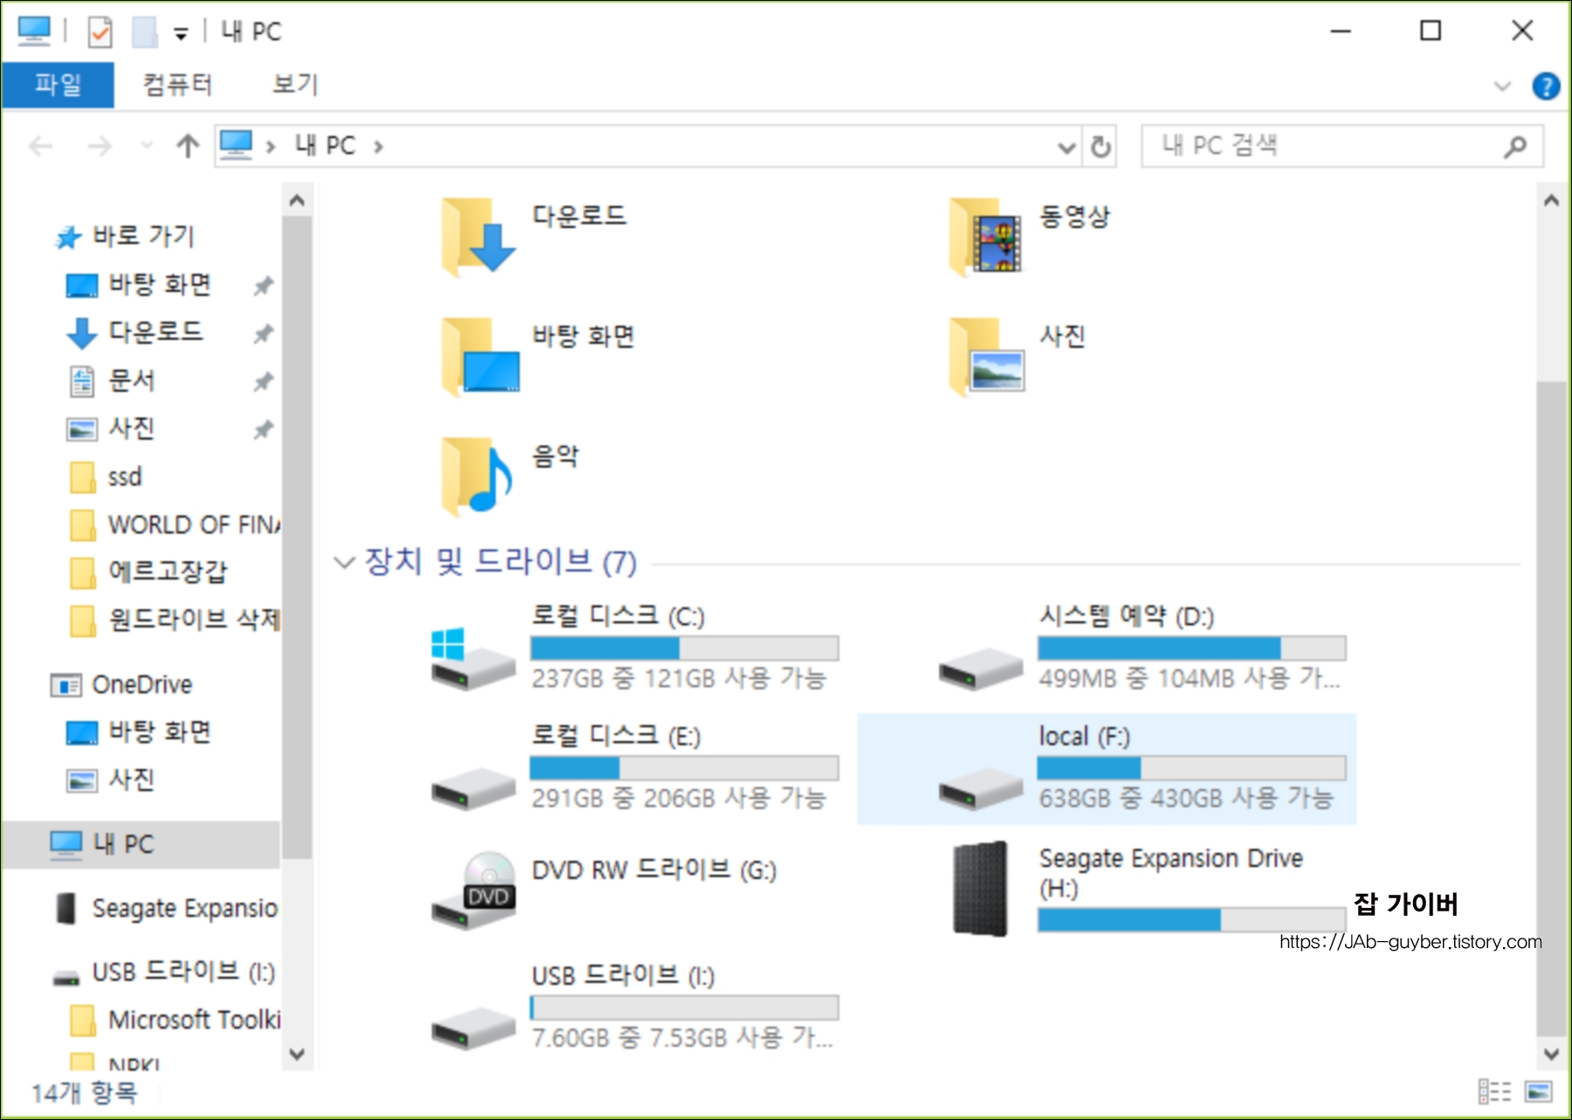Open the recent locations dropdown arrow
Screen dimensions: 1572x1120
pos(147,145)
